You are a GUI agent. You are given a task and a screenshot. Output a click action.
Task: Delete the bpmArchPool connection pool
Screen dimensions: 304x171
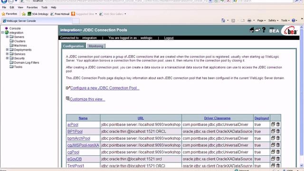278,138
